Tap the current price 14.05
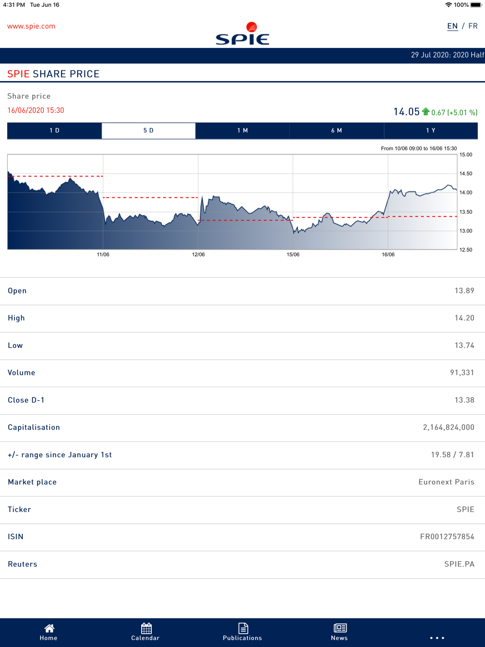Screen dimensions: 485x647 point(406,112)
